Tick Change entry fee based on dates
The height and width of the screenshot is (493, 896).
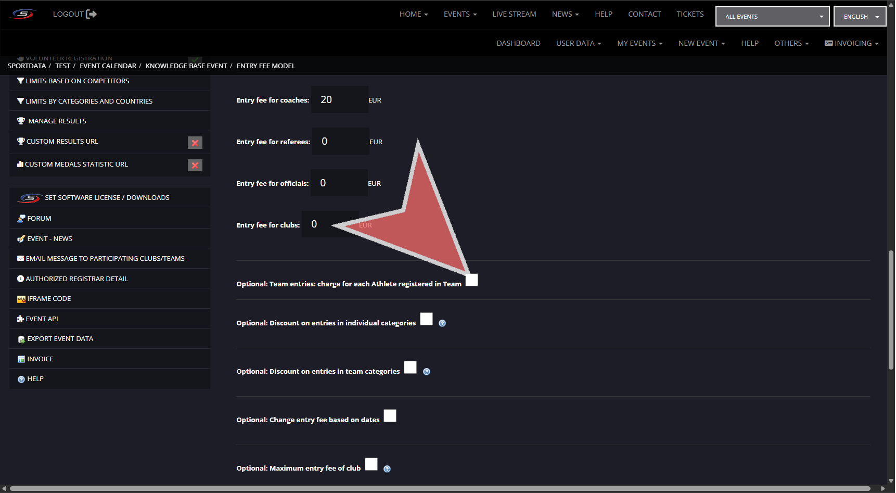(x=390, y=416)
